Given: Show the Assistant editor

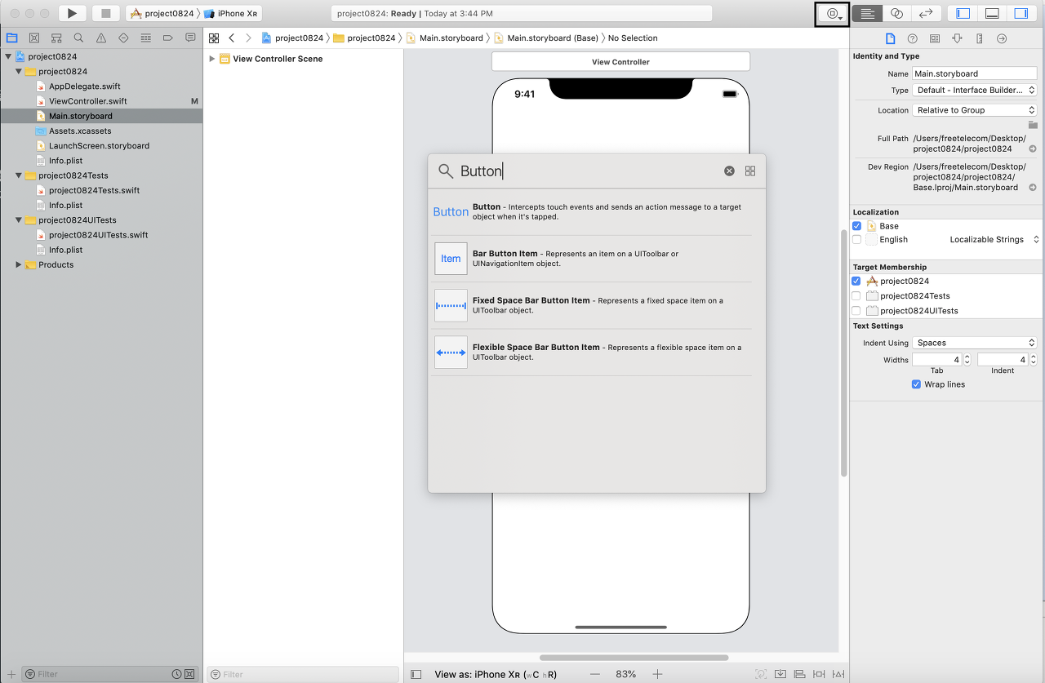Looking at the screenshot, I should [896, 14].
